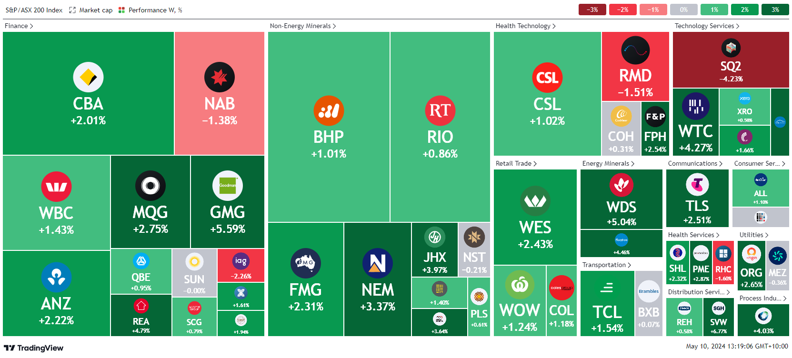Open the Retail Trade sector link
Screen dimensions: 792x358
tap(516, 164)
